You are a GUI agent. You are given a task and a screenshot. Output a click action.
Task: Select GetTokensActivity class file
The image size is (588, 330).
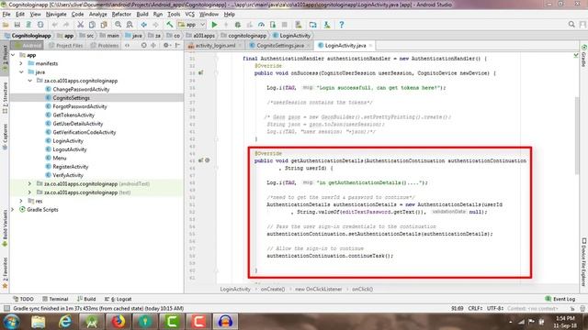click(73, 115)
